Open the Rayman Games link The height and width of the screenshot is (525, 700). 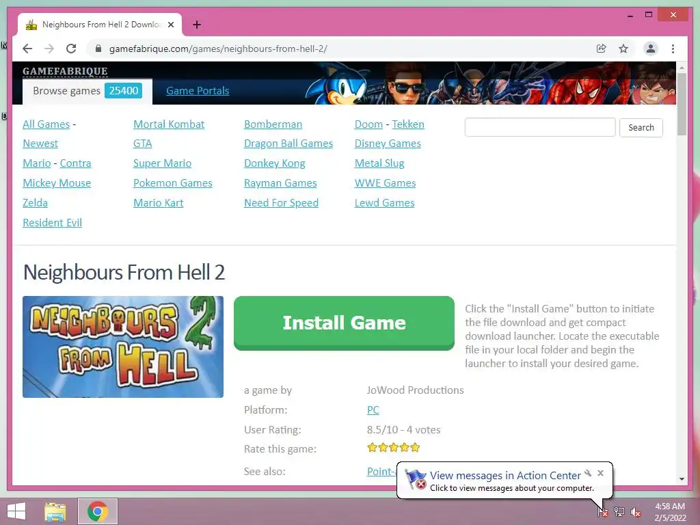pos(280,183)
